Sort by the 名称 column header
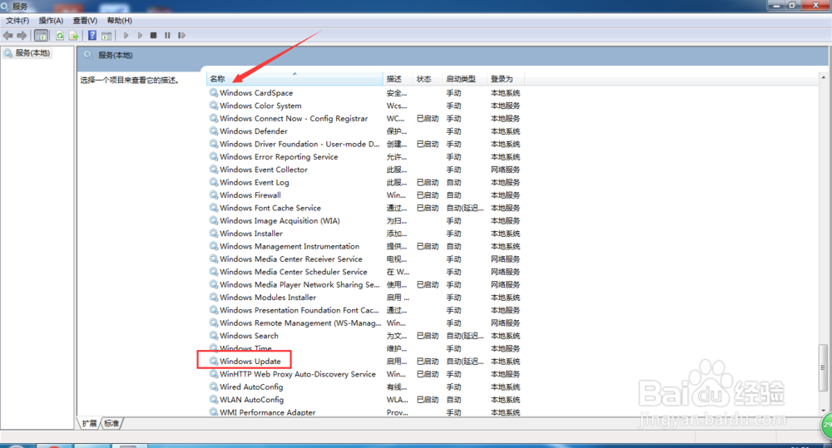This screenshot has width=832, height=448. (x=295, y=79)
